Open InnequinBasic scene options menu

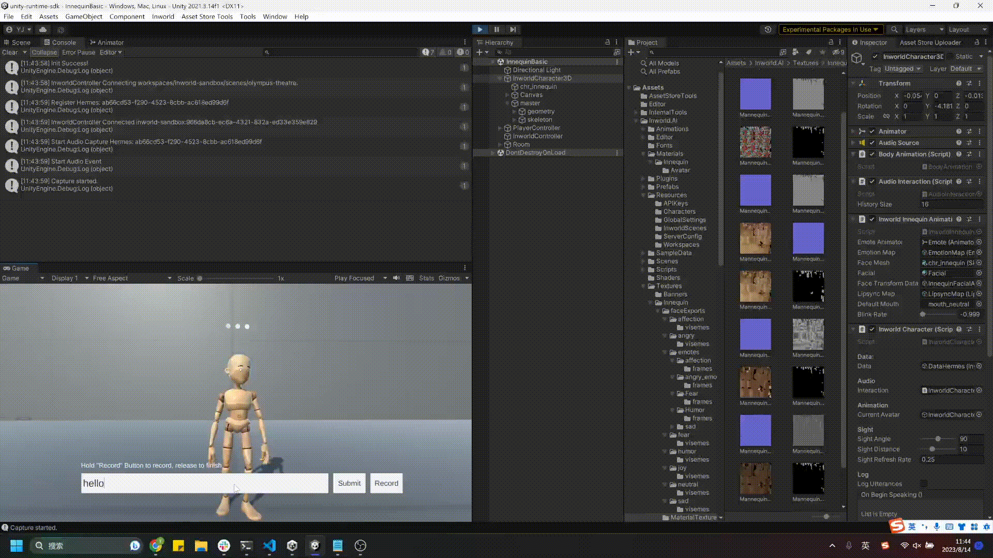[617, 61]
